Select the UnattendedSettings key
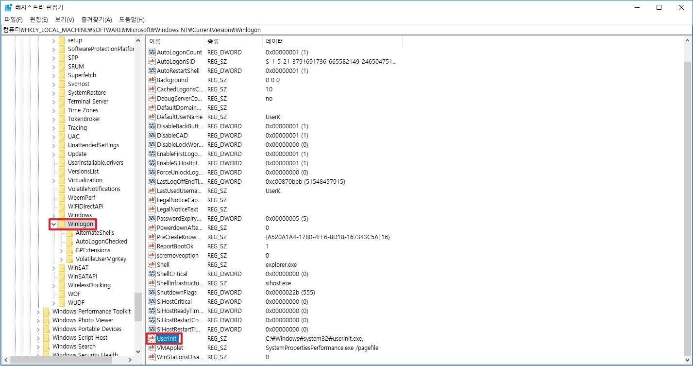Screen dimensions: 693x366 93,145
